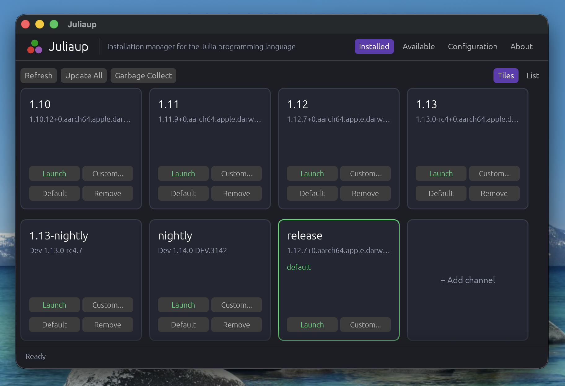565x386 pixels.
Task: Open the About tab
Action: pos(521,46)
